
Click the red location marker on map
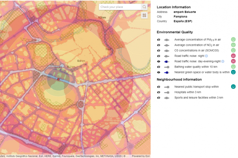pyautogui.click(x=58, y=79)
